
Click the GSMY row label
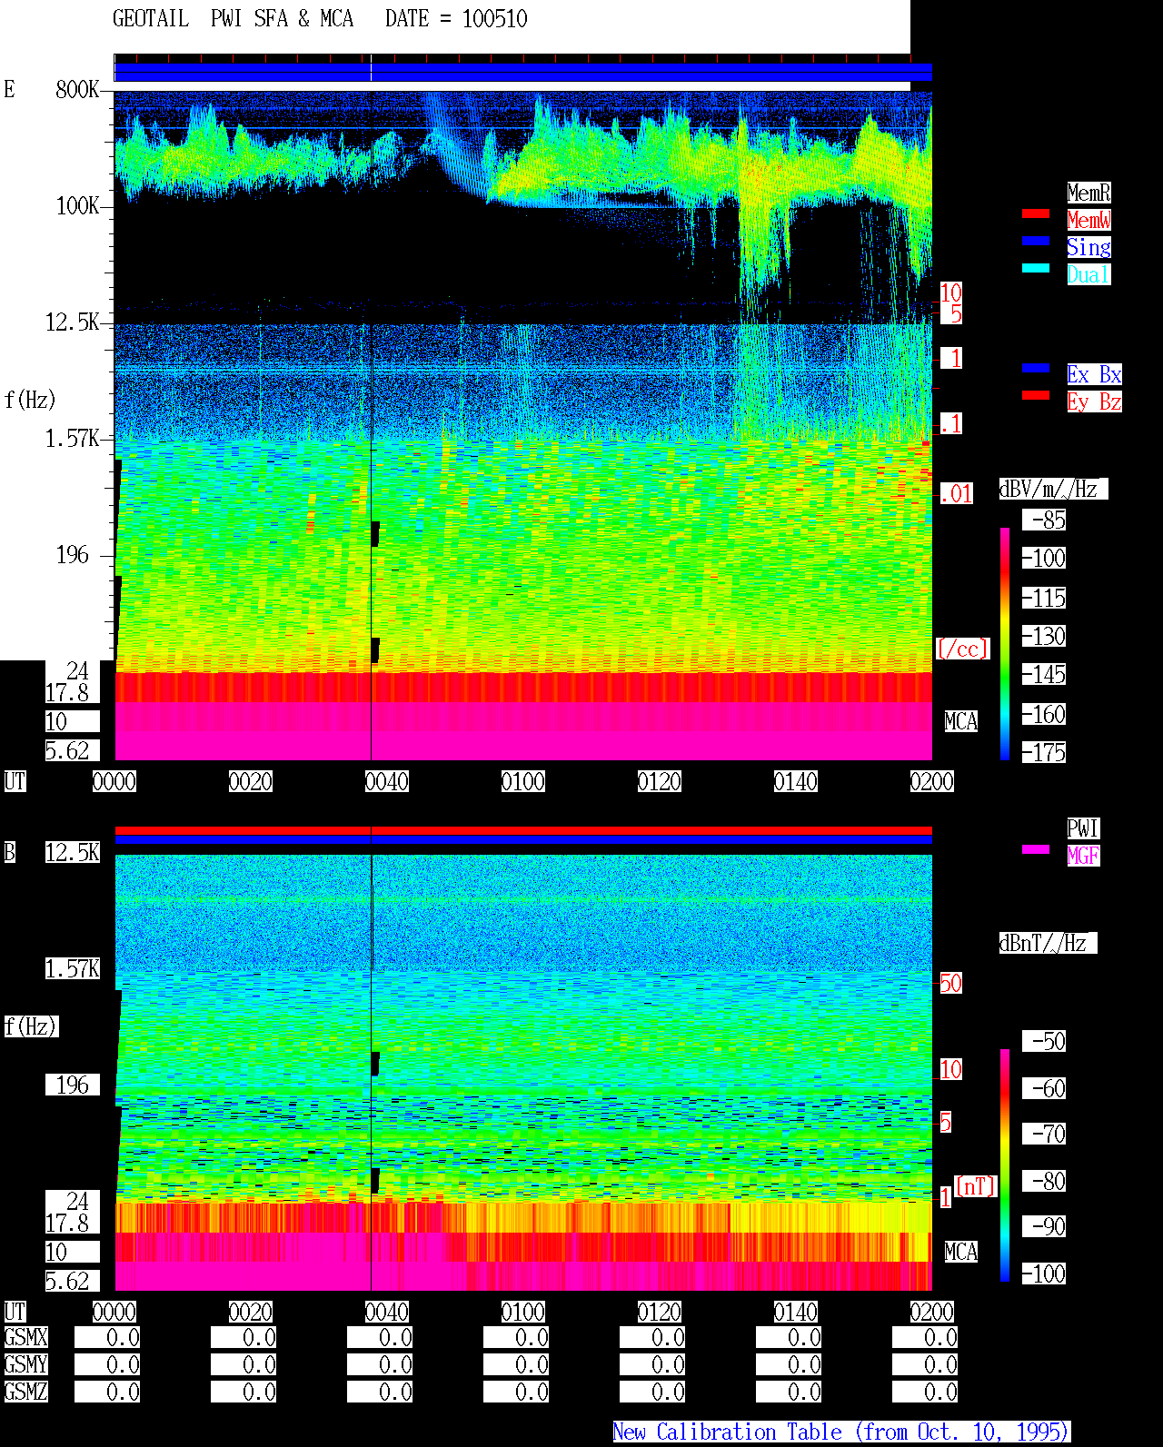tap(26, 1364)
